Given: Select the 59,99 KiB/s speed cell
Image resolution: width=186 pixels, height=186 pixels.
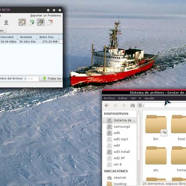Looking at the screenshot, I should pos(8,41).
